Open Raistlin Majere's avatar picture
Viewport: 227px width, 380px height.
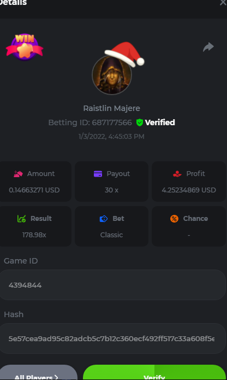tap(112, 75)
